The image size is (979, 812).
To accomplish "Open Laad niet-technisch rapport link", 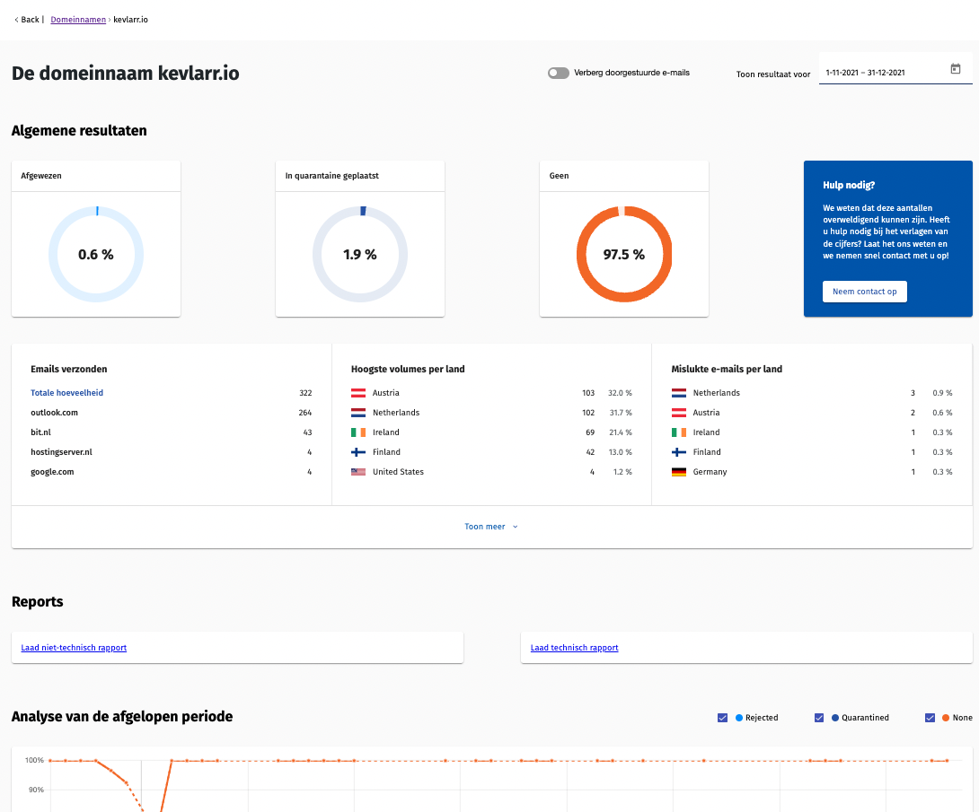I will click(x=74, y=648).
